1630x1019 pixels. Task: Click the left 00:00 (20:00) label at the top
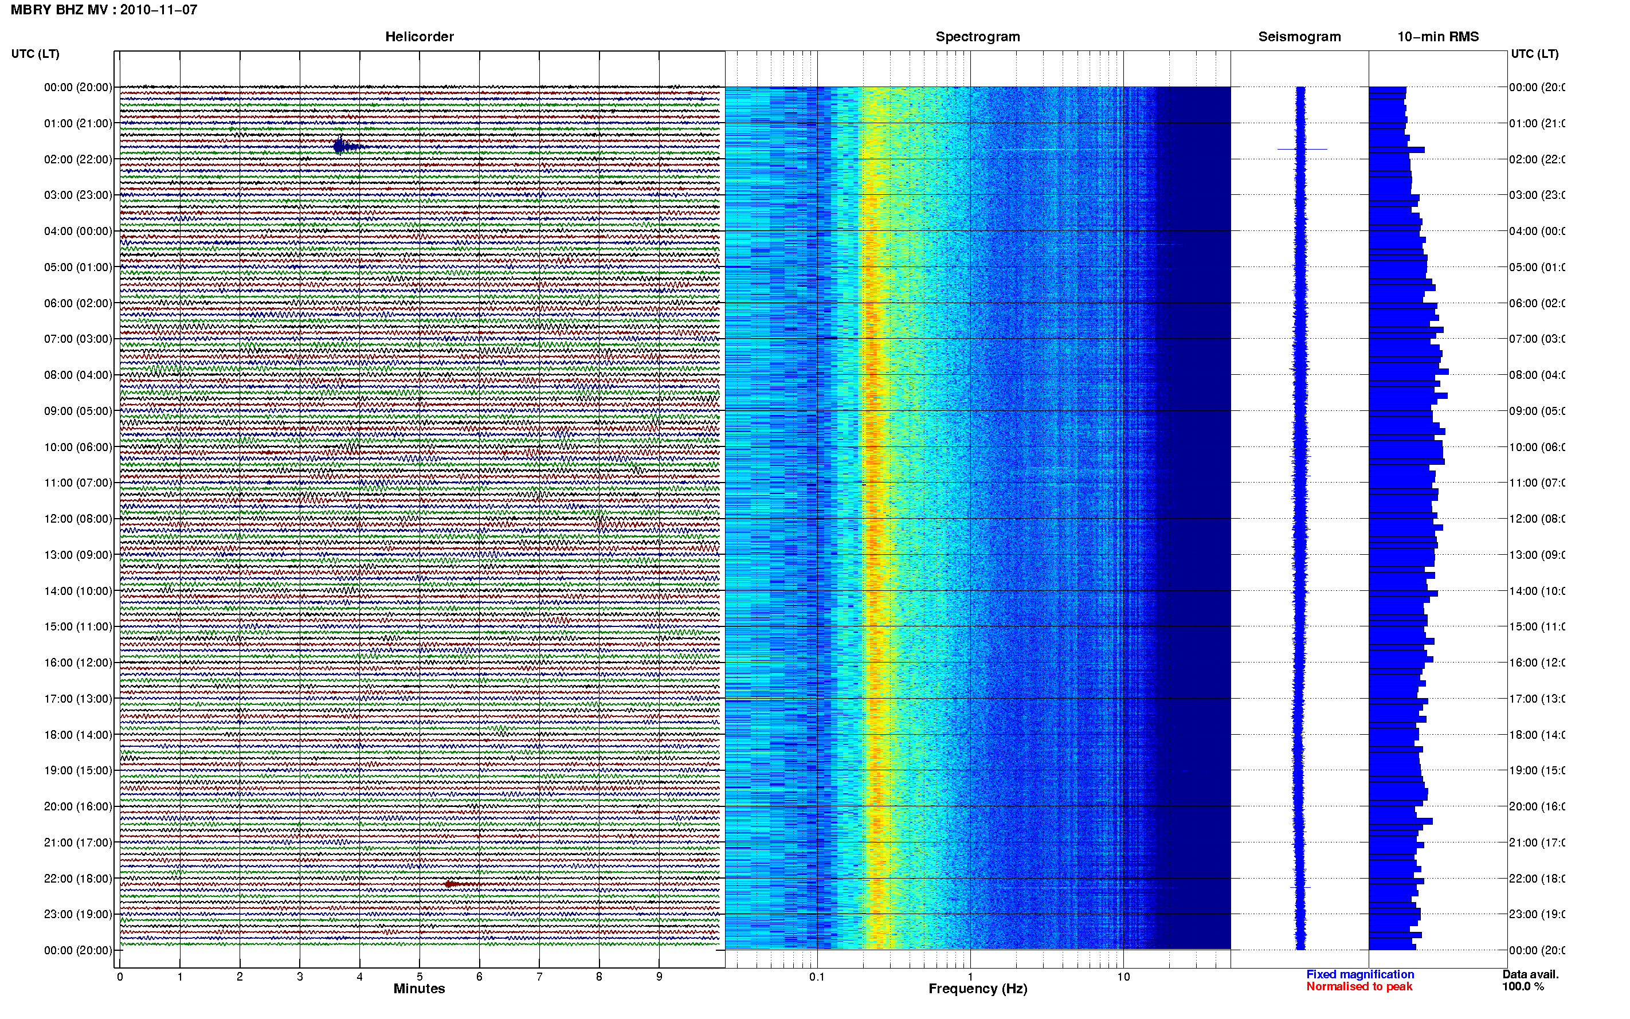78,87
